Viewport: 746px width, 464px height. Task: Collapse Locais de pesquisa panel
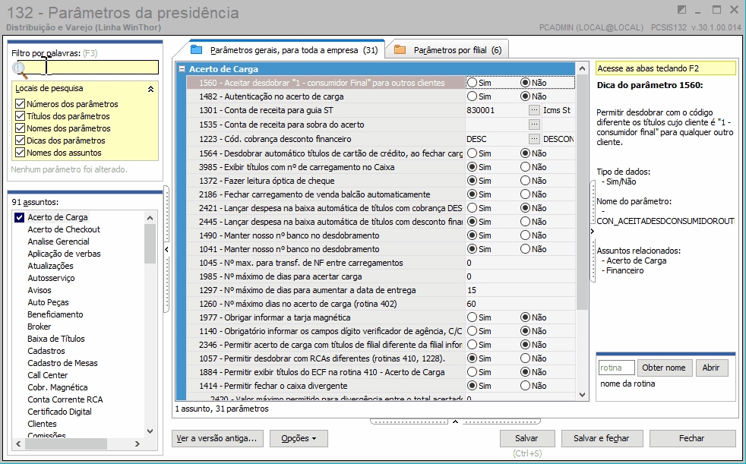[x=151, y=89]
